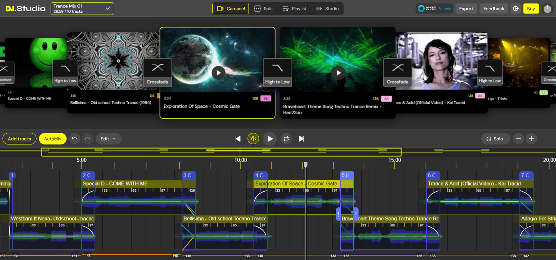Switch to the Studio view tab
Viewport: 556px width, 260px height.
pyautogui.click(x=327, y=9)
